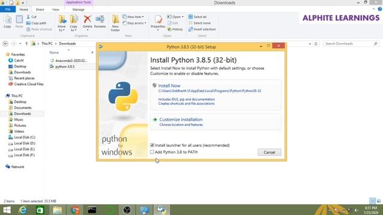The height and width of the screenshot is (215, 383).
Task: Toggle Install launcher for all users checkbox
Action: 152,145
